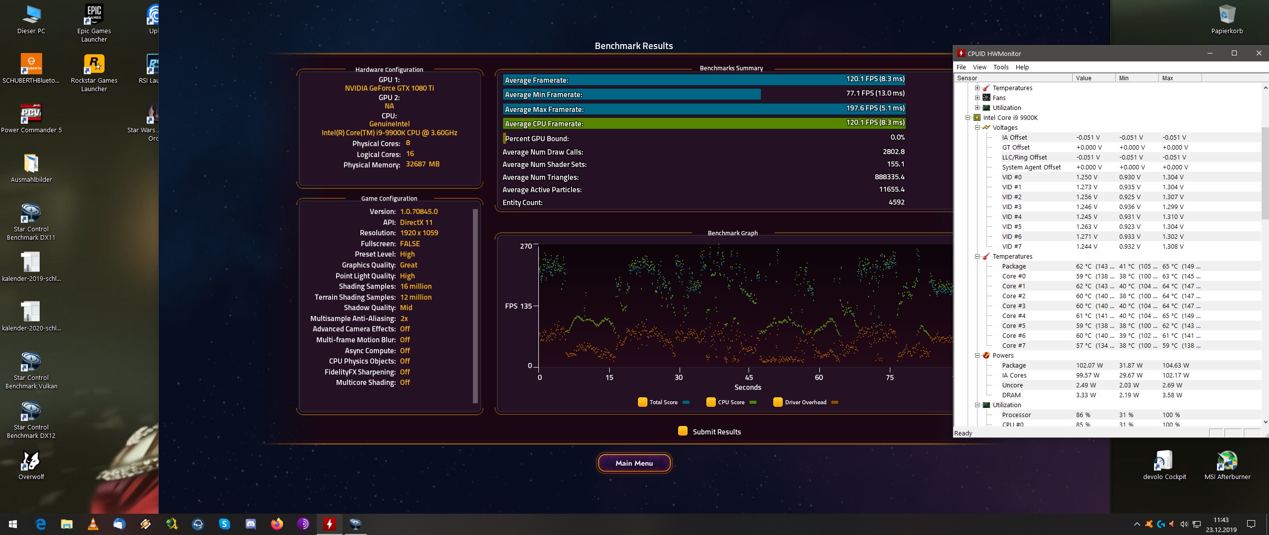Click the HWMonitor taskbar icon
This screenshot has height=535, width=1269.
[329, 524]
